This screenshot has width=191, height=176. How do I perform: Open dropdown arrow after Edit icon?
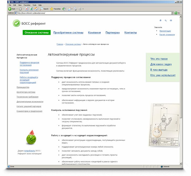83,9
